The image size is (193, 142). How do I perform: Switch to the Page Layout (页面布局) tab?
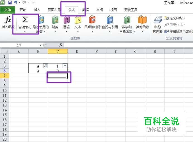pyautogui.click(x=54, y=10)
